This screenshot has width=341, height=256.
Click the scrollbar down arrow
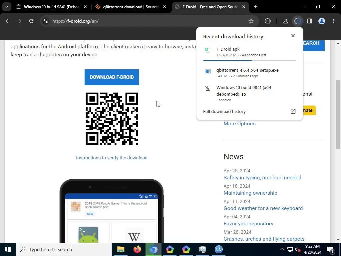(338, 240)
